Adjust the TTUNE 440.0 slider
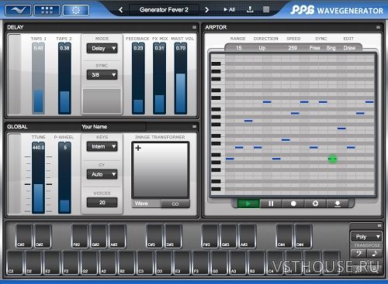388x284 pixels. [x=39, y=177]
